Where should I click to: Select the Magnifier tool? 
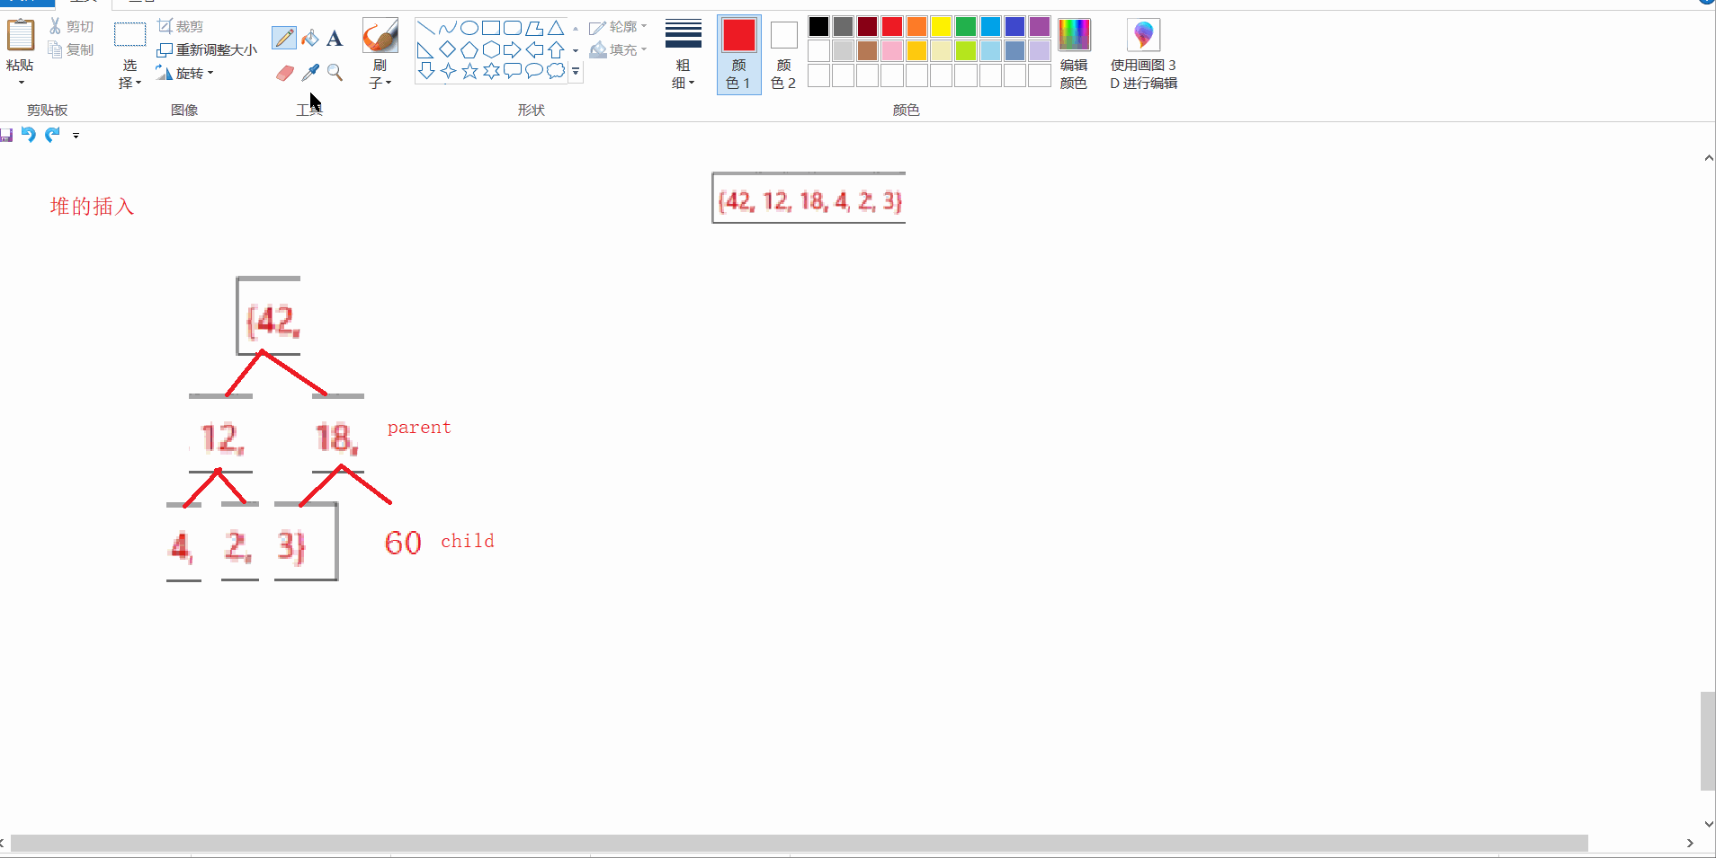[x=335, y=73]
